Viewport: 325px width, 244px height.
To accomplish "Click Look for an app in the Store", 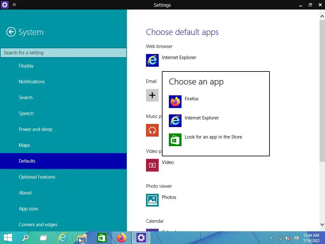I will tap(213, 137).
